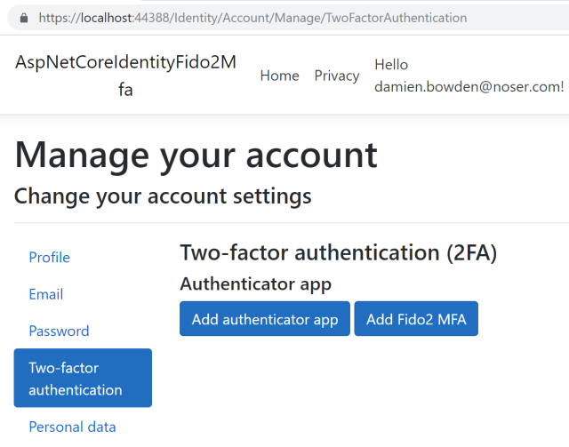Screen dimensions: 569x447
Task: Open the Privacy page link
Action: pyautogui.click(x=337, y=76)
